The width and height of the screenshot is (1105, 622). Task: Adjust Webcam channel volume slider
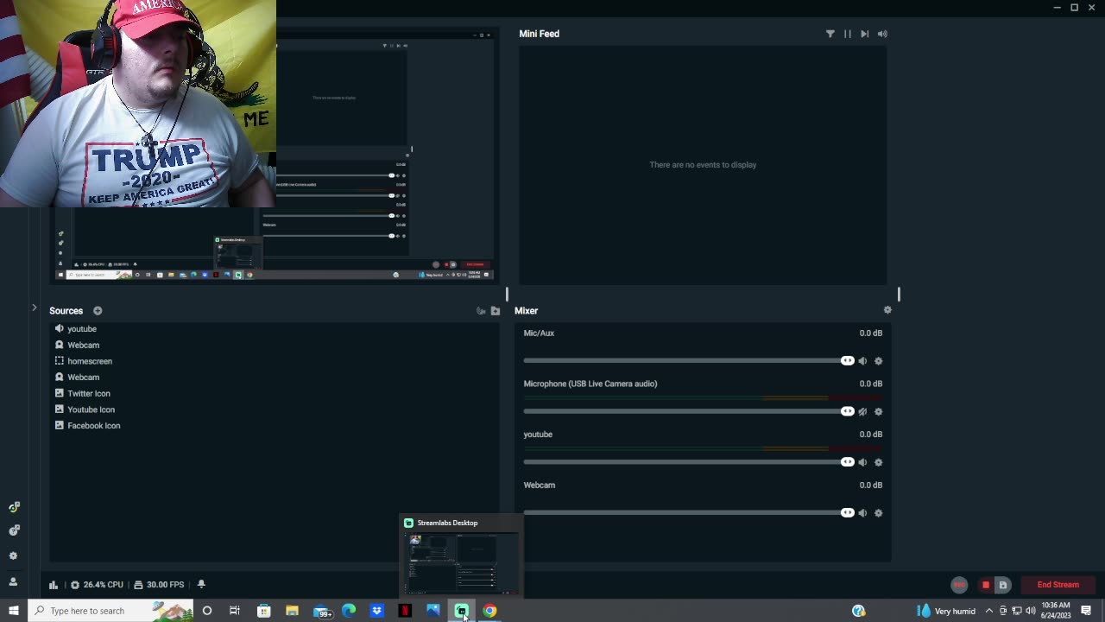pyautogui.click(x=847, y=513)
